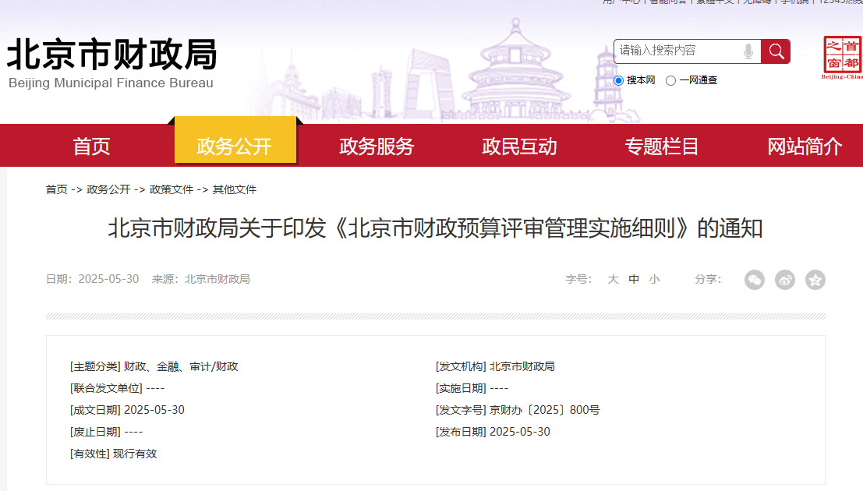Image resolution: width=863 pixels, height=491 pixels.
Task: Set font size to 中
Action: [634, 279]
